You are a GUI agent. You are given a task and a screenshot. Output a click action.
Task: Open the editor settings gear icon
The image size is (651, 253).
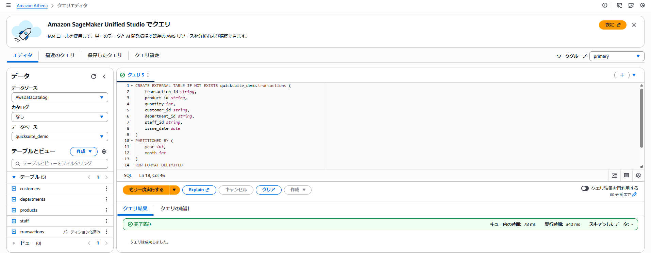[638, 175]
